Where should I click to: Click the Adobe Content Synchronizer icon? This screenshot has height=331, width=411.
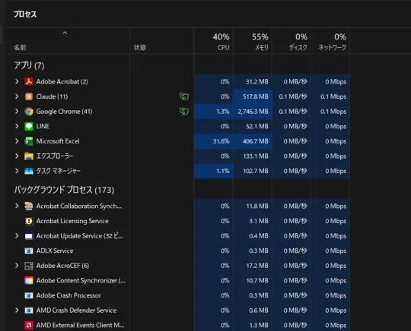pyautogui.click(x=29, y=281)
